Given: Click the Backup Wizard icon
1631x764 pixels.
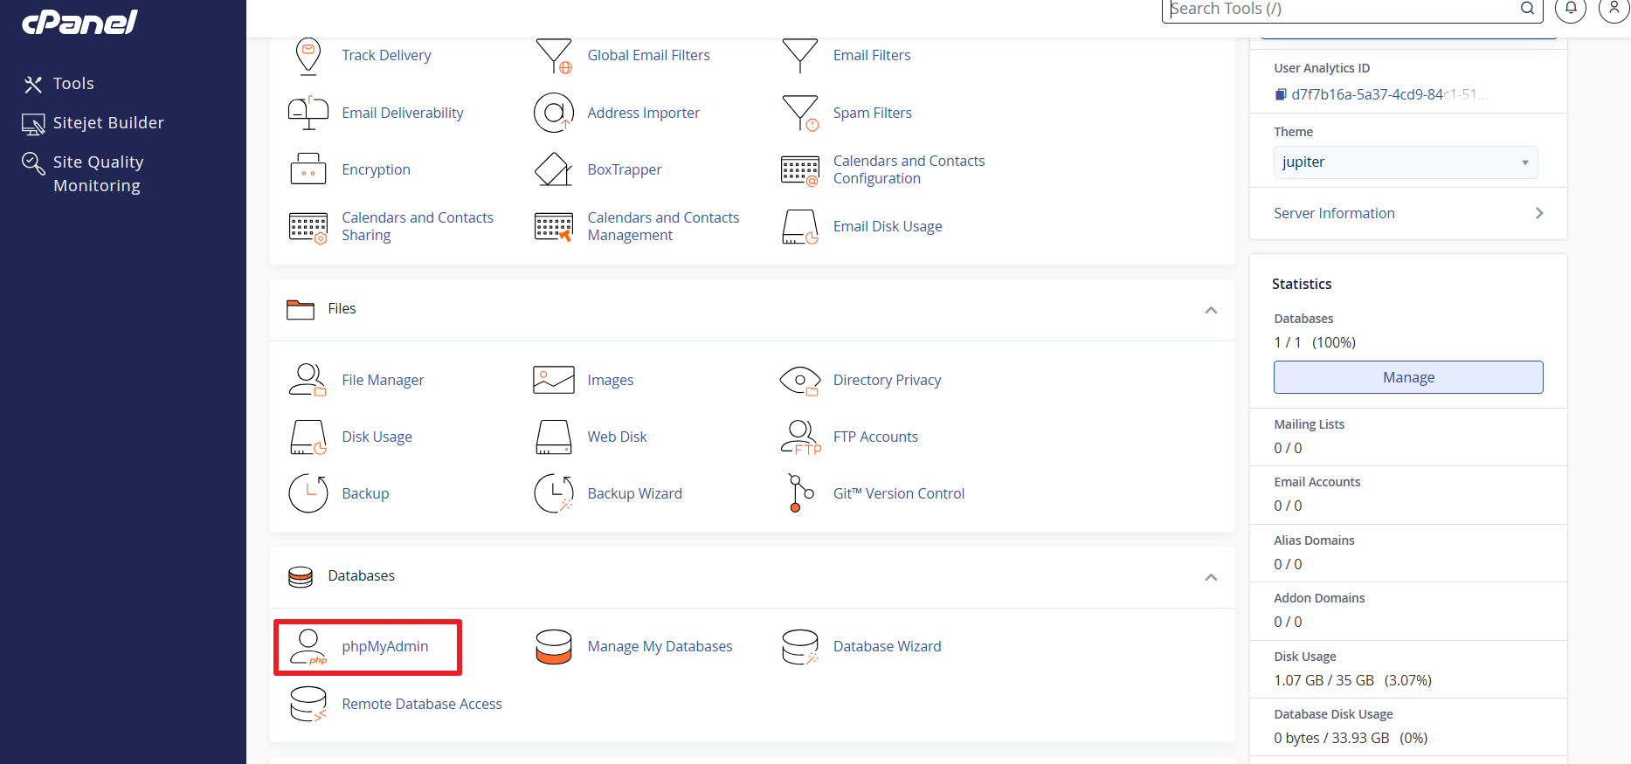Looking at the screenshot, I should (554, 493).
